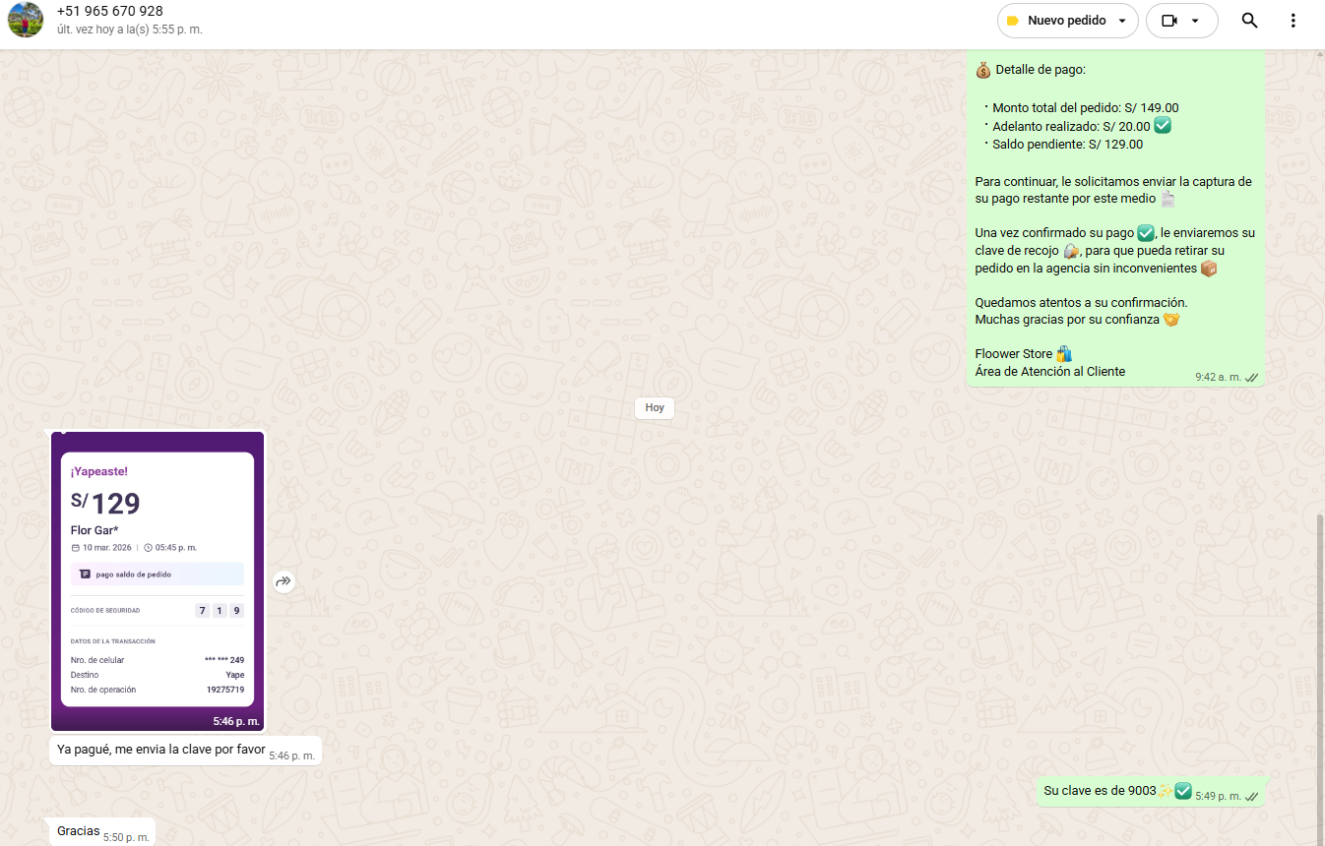
Task: Start a video call with camera icon
Action: (x=1169, y=21)
